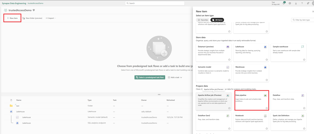The image size is (314, 134).
Task: Click the SQL analytics endpoint row icon
Action: (17, 123)
